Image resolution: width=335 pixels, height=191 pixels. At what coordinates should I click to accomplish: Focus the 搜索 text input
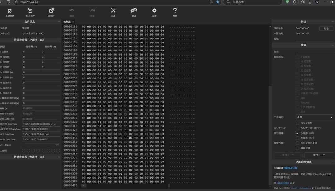coord(315,51)
